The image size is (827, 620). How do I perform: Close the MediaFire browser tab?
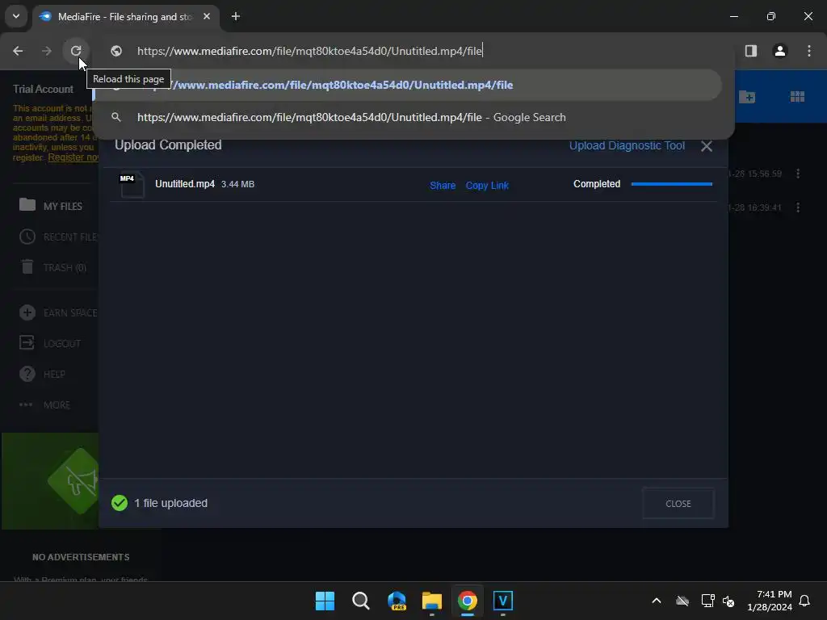[x=207, y=16]
